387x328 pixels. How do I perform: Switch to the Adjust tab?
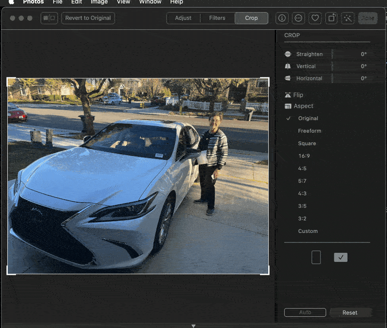coord(183,18)
